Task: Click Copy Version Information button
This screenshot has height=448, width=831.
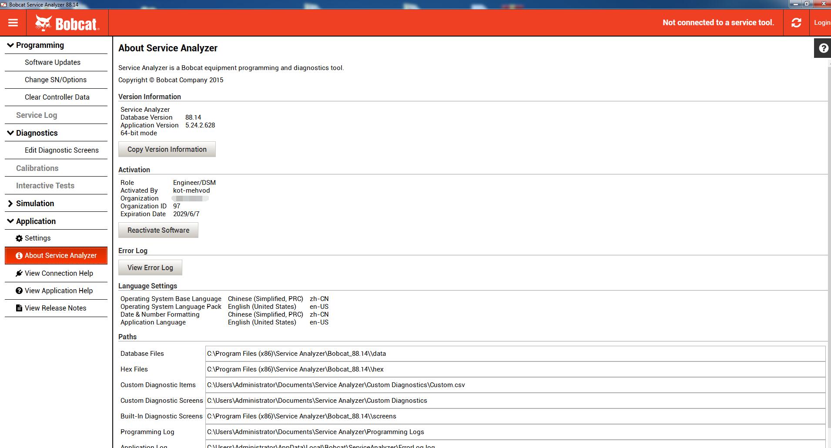Action: 167,149
